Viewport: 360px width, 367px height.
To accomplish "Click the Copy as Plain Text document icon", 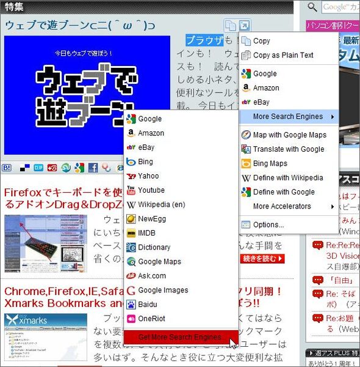I will (x=246, y=55).
